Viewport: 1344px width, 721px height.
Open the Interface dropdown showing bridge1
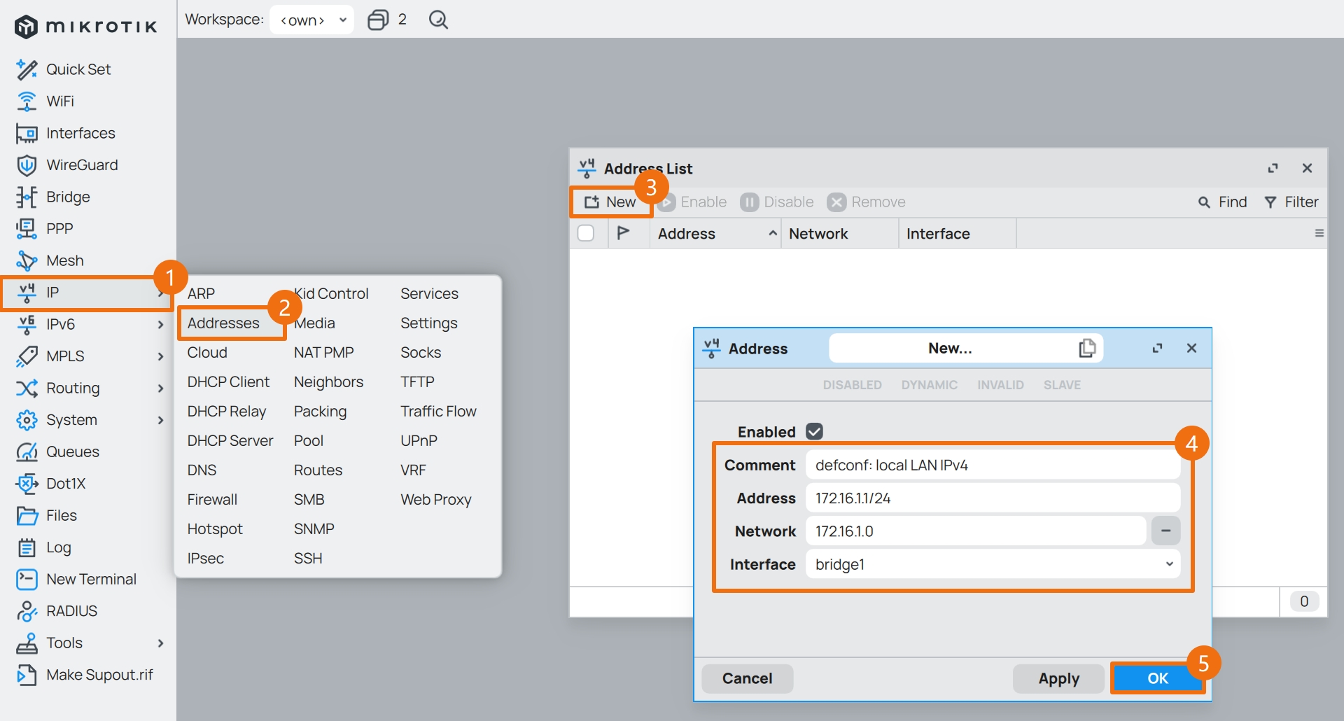tap(993, 564)
